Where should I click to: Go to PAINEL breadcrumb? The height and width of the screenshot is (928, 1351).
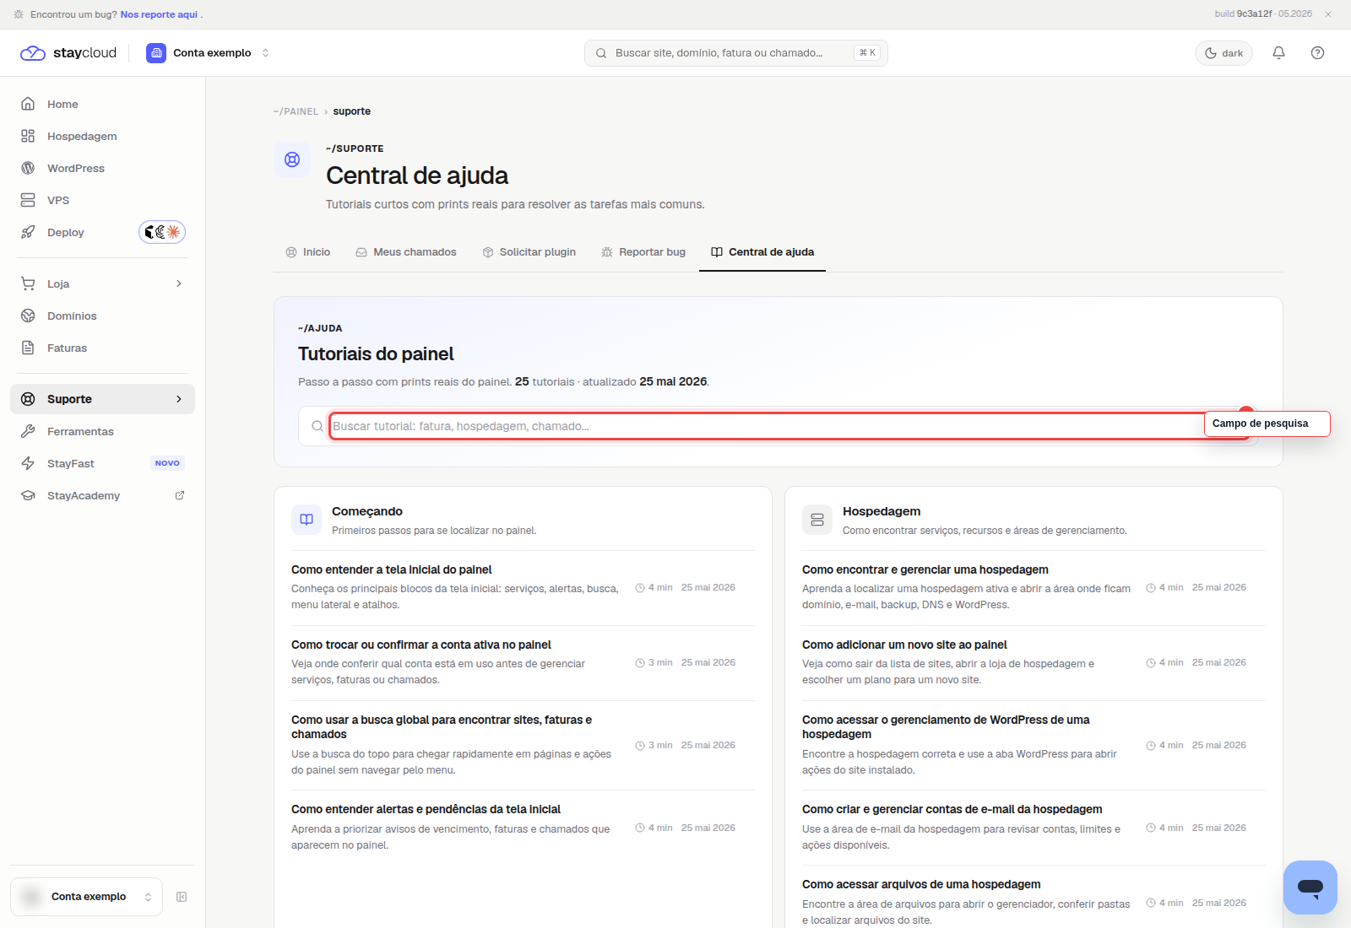pyautogui.click(x=296, y=111)
